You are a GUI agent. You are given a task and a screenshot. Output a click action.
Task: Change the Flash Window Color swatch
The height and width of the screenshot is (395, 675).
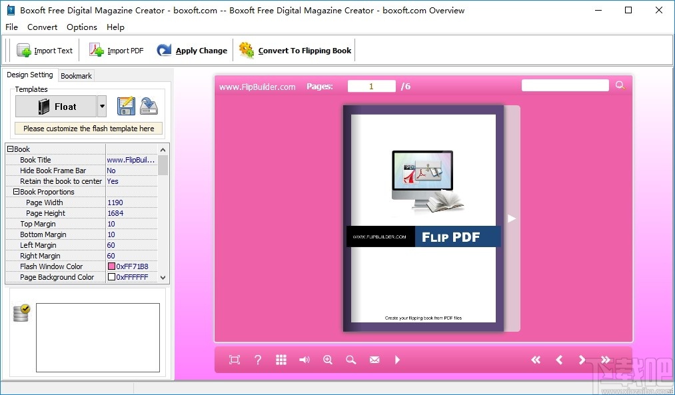pyautogui.click(x=112, y=266)
